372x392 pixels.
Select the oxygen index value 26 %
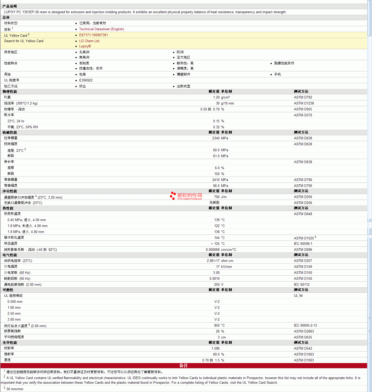pyautogui.click(x=220, y=331)
